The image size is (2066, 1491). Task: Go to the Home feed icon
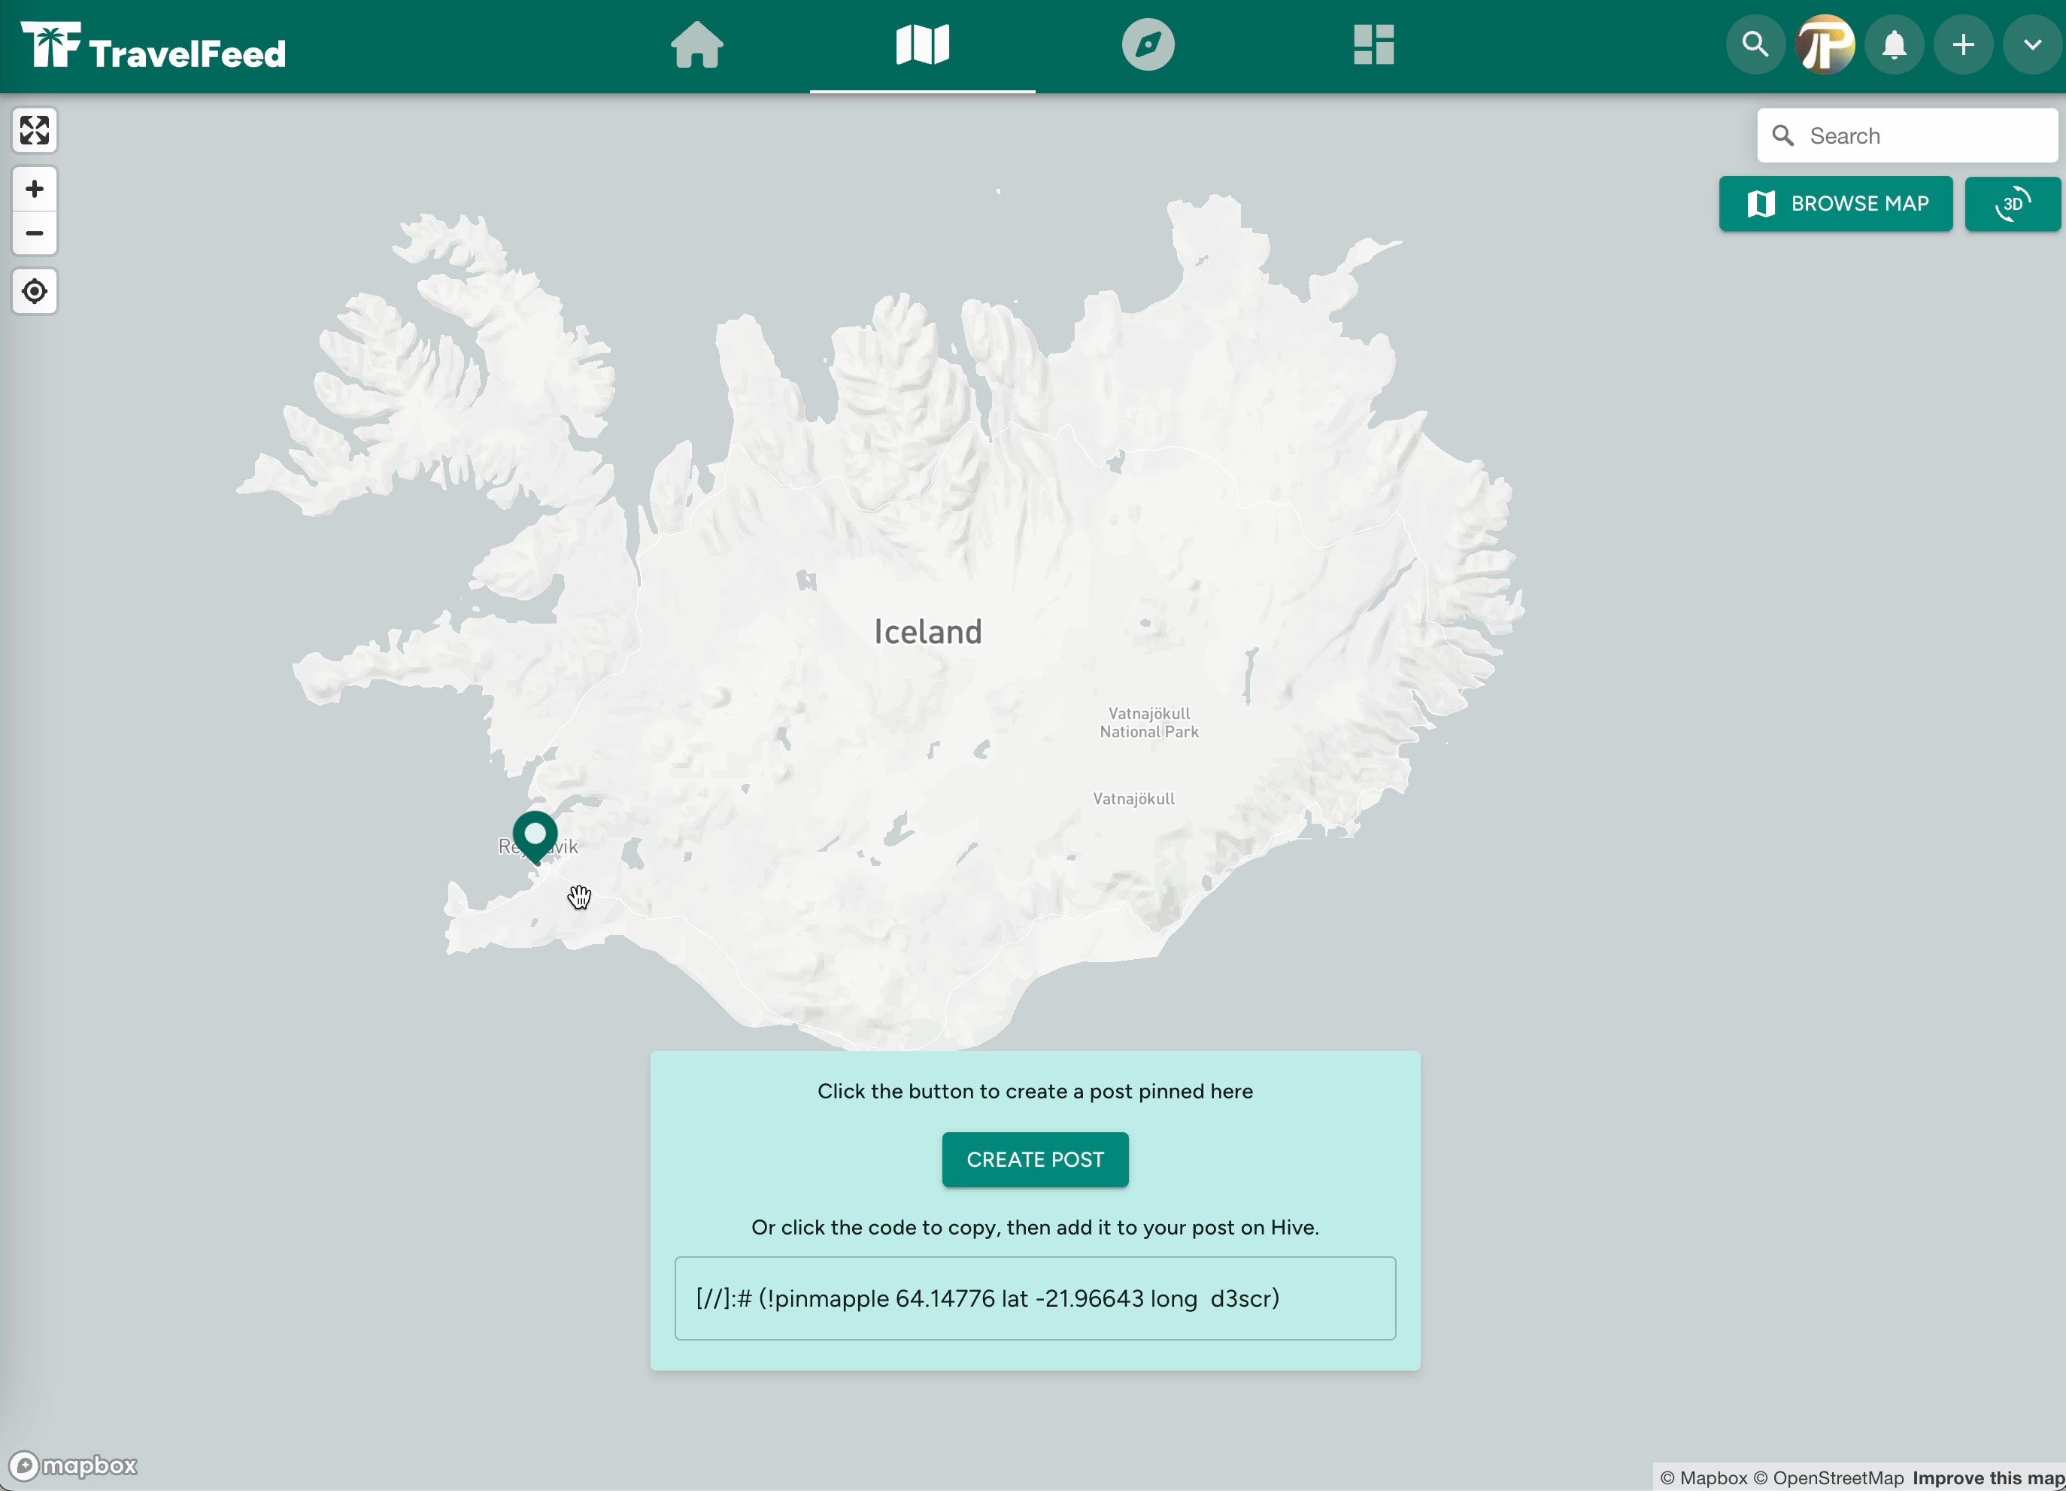point(697,44)
